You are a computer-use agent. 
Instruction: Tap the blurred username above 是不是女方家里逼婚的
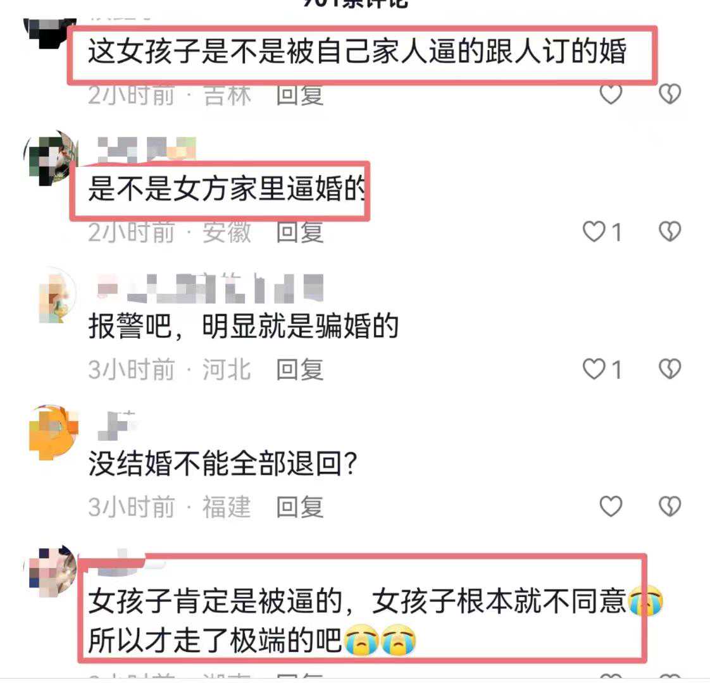point(147,149)
